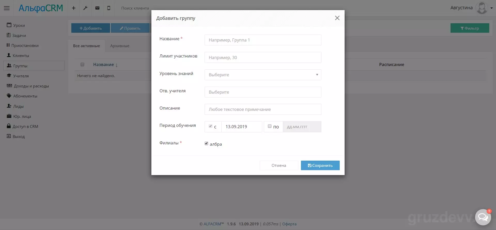
Task: Click the Править button
Action: coord(130,28)
